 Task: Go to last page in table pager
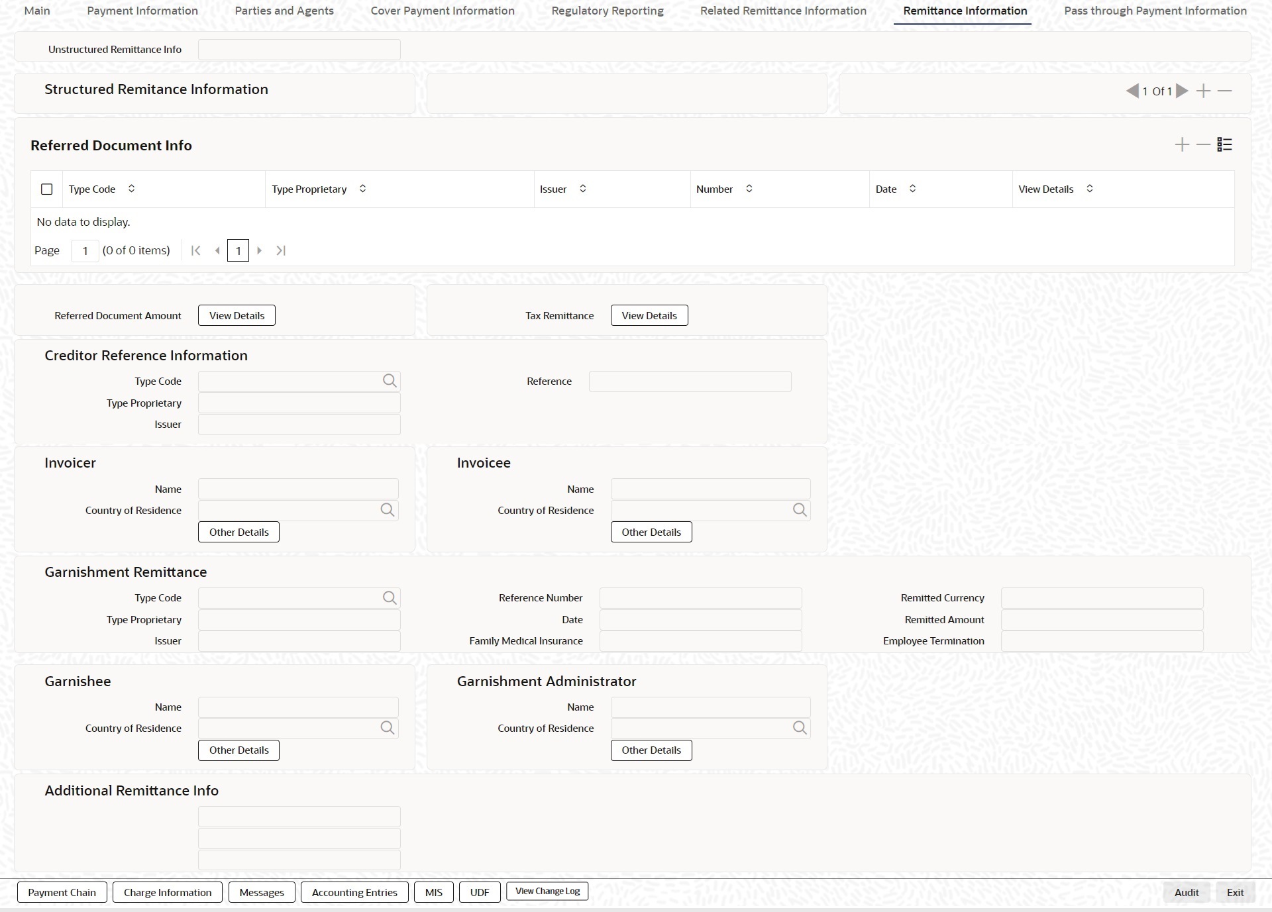tap(281, 250)
